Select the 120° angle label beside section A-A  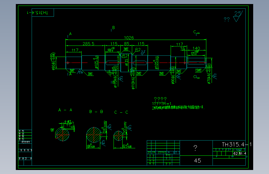(x=52, y=130)
